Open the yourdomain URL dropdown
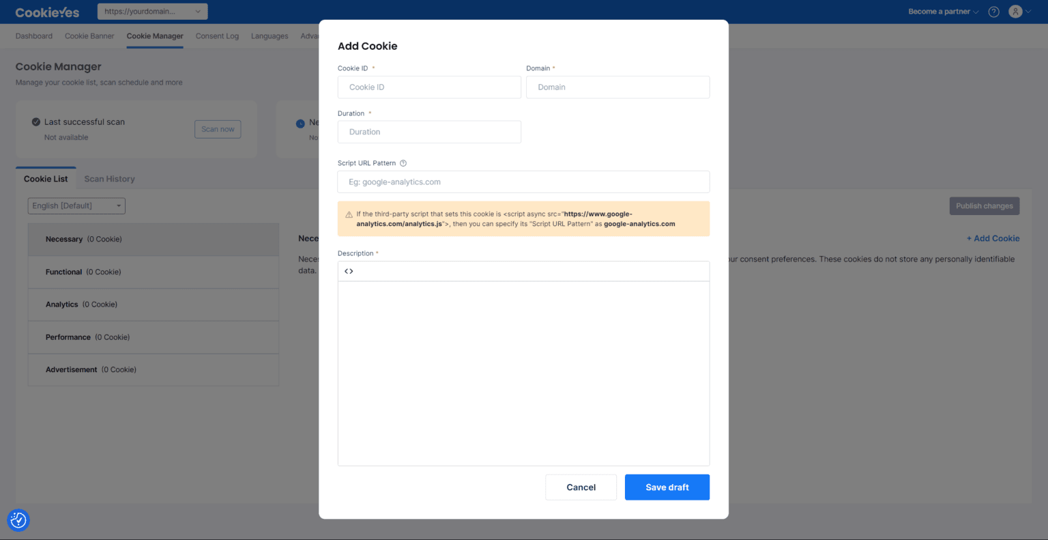Viewport: 1048px width, 540px height. [x=152, y=11]
